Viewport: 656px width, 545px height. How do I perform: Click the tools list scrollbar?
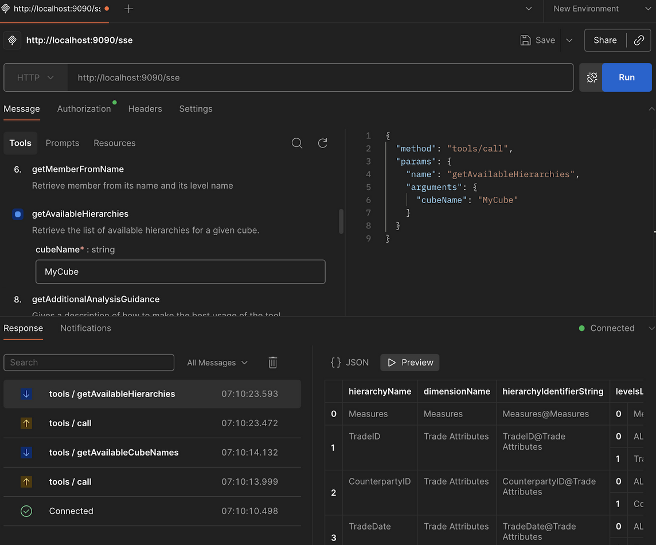click(341, 221)
